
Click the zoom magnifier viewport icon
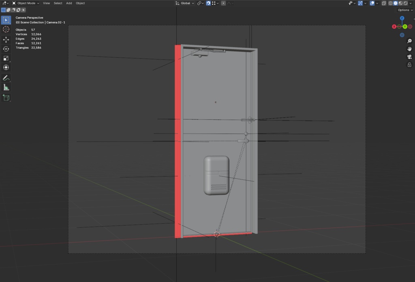coord(409,41)
